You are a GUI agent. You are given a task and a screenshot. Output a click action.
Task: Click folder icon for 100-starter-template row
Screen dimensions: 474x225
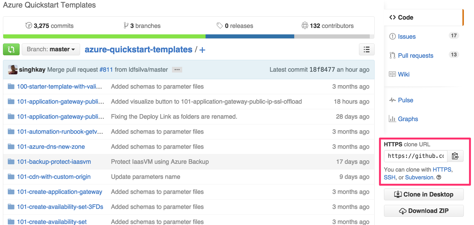(x=11, y=86)
